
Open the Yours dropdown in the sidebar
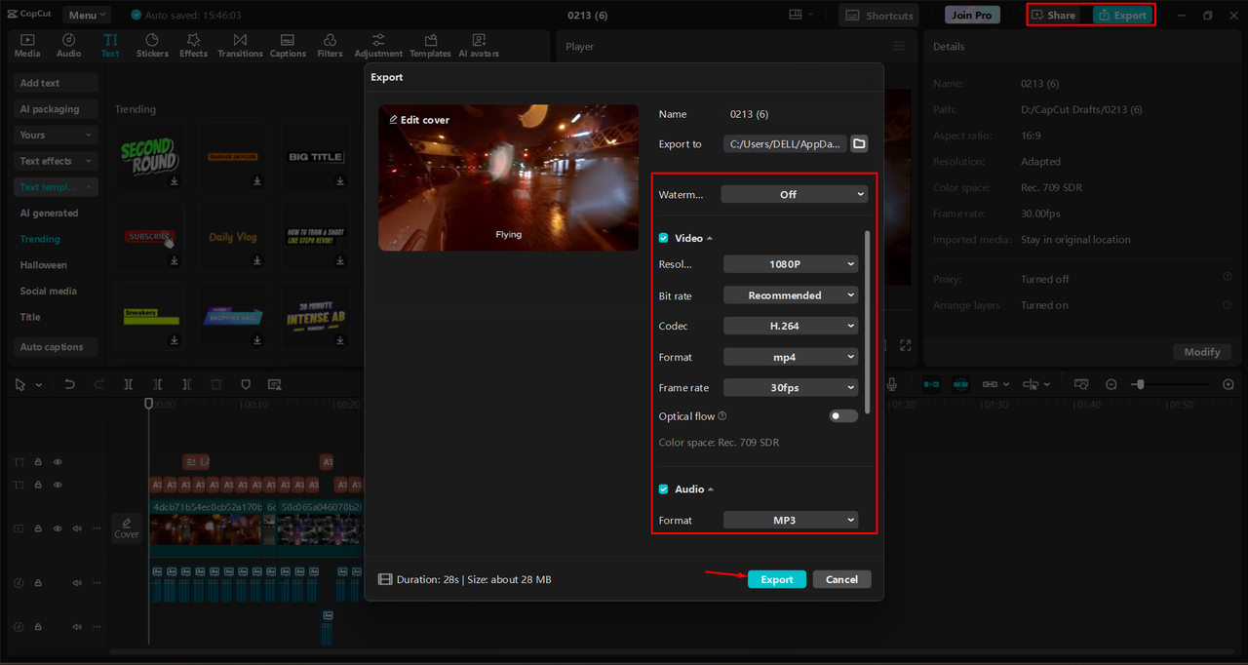57,135
